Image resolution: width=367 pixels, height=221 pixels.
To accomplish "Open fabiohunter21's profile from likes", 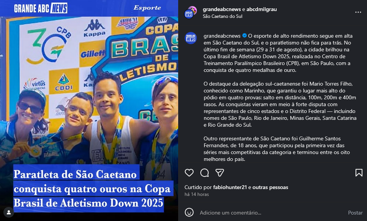I will 230,187.
